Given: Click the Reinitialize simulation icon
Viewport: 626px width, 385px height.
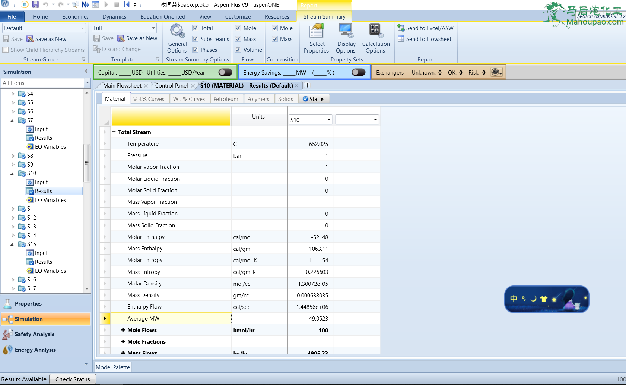Looking at the screenshot, I should point(127,4).
